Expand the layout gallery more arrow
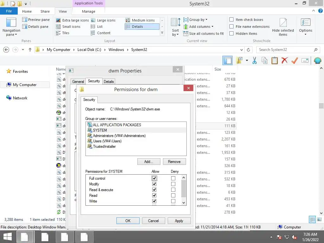The height and width of the screenshot is (243, 324). tap(162, 33)
